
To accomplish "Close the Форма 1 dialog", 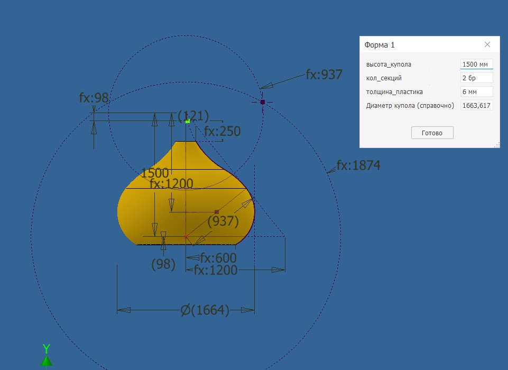I will 487,45.
